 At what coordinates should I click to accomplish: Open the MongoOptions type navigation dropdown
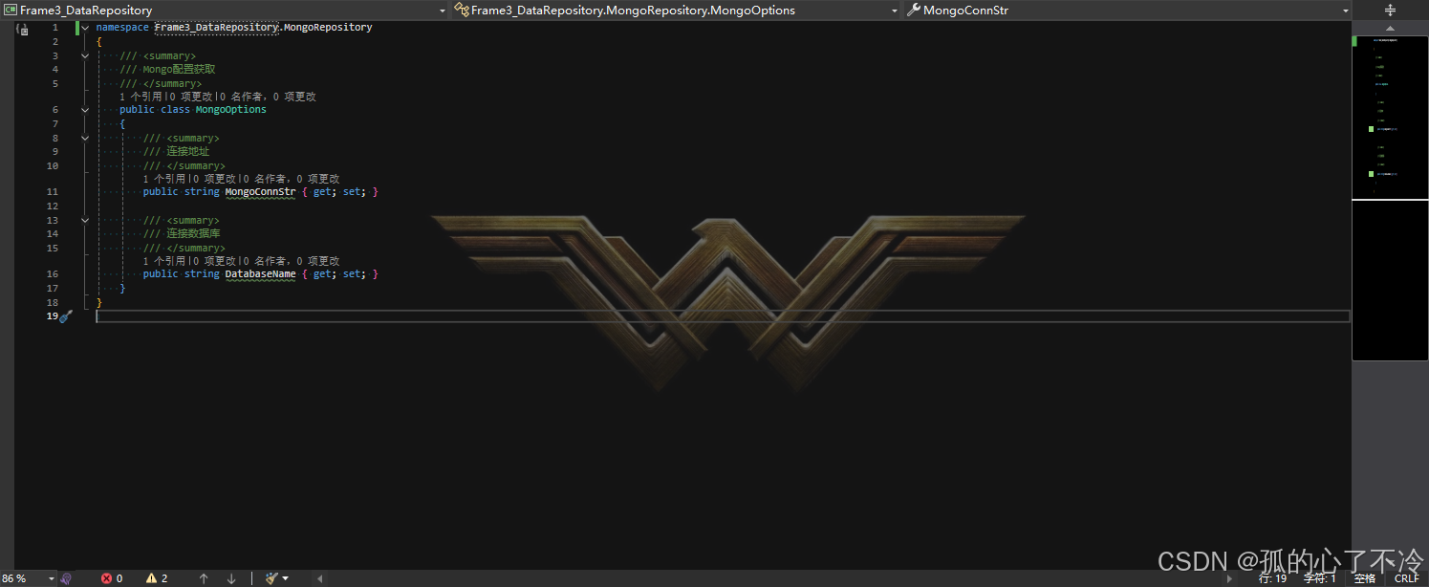pyautogui.click(x=677, y=11)
